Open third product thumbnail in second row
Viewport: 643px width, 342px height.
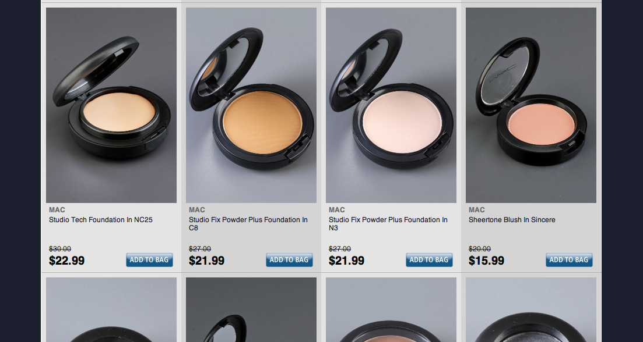391,309
